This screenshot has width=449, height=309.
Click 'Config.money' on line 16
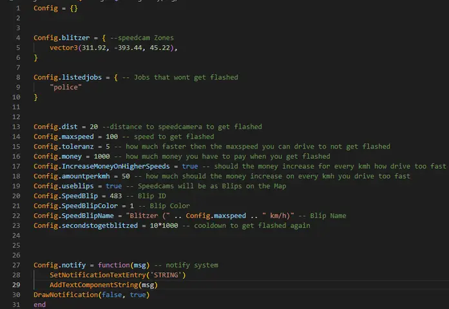[x=57, y=156]
